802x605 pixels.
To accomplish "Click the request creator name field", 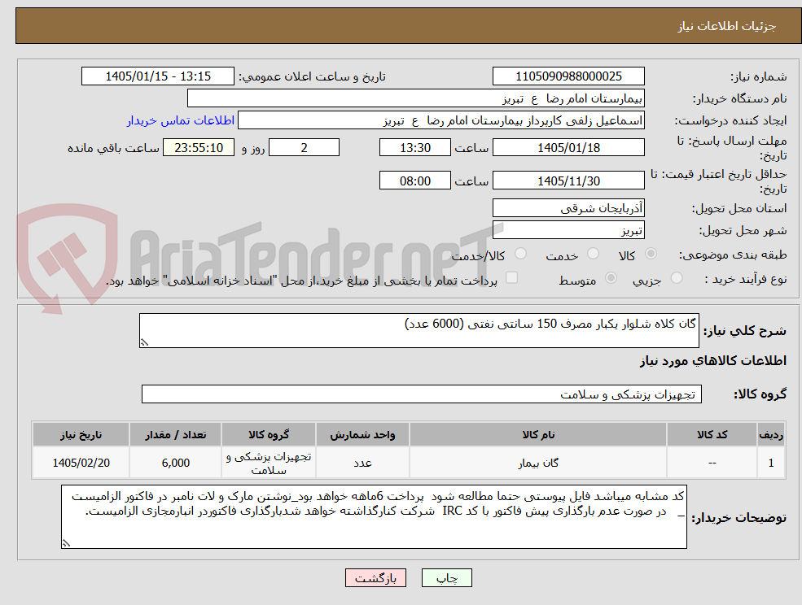I will tap(440, 120).
